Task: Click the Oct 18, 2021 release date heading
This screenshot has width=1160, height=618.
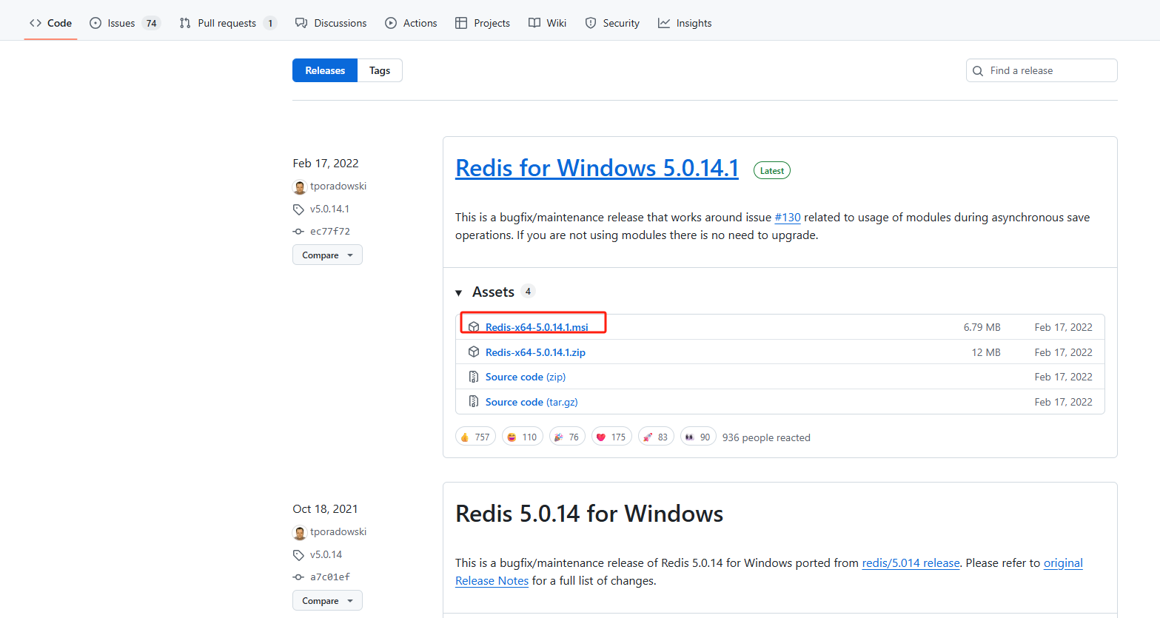Action: (325, 508)
